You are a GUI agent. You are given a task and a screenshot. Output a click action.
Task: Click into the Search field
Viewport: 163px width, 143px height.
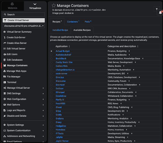tap(24, 15)
